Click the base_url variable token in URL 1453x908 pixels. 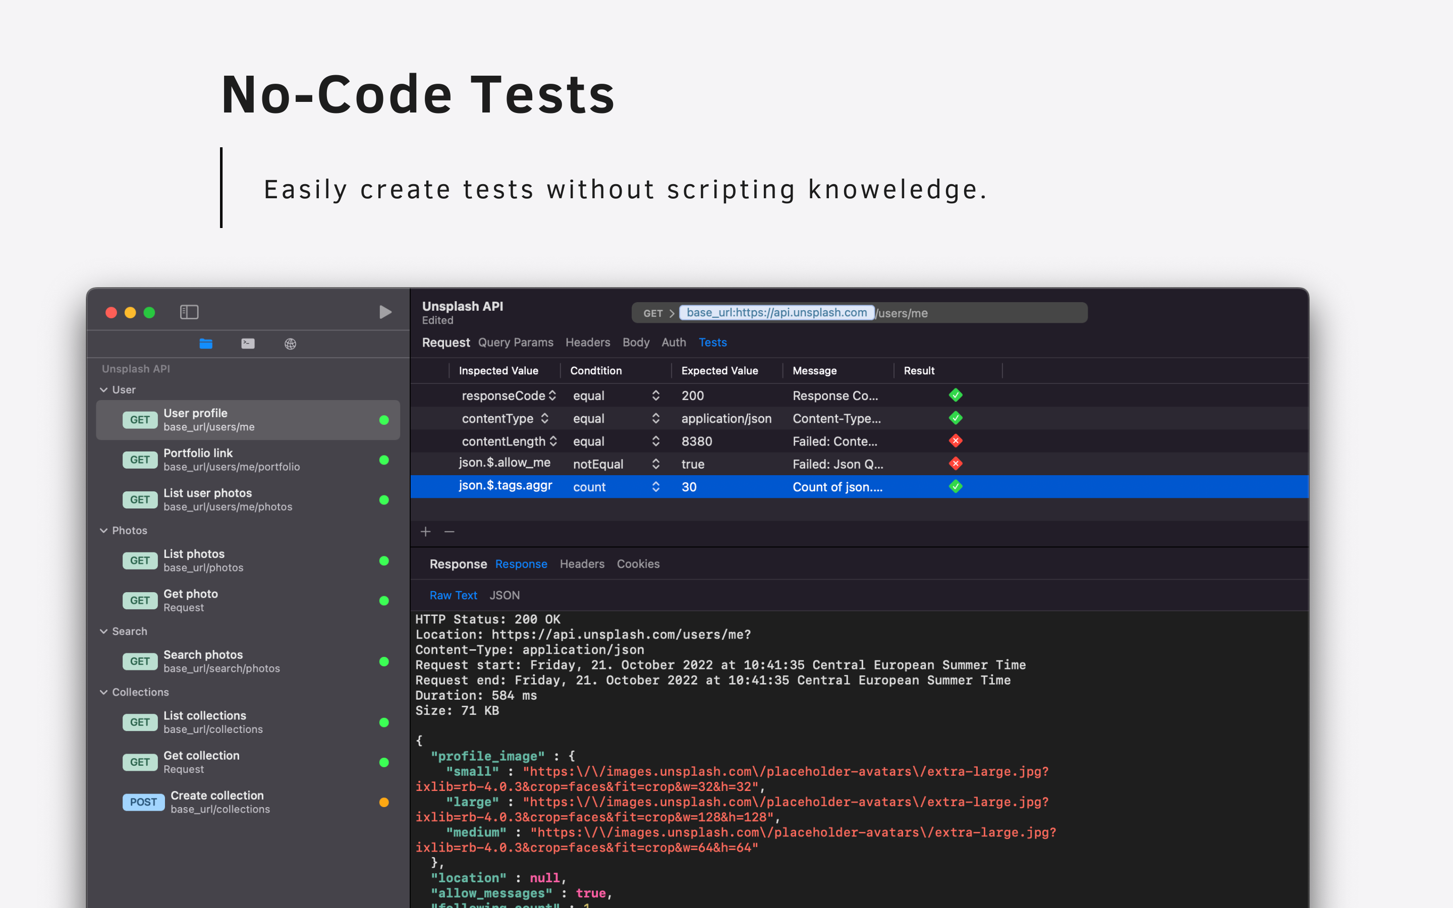pyautogui.click(x=776, y=312)
